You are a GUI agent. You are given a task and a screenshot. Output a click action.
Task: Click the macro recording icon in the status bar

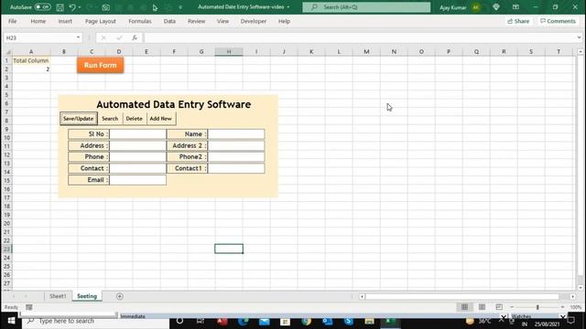pos(28,307)
